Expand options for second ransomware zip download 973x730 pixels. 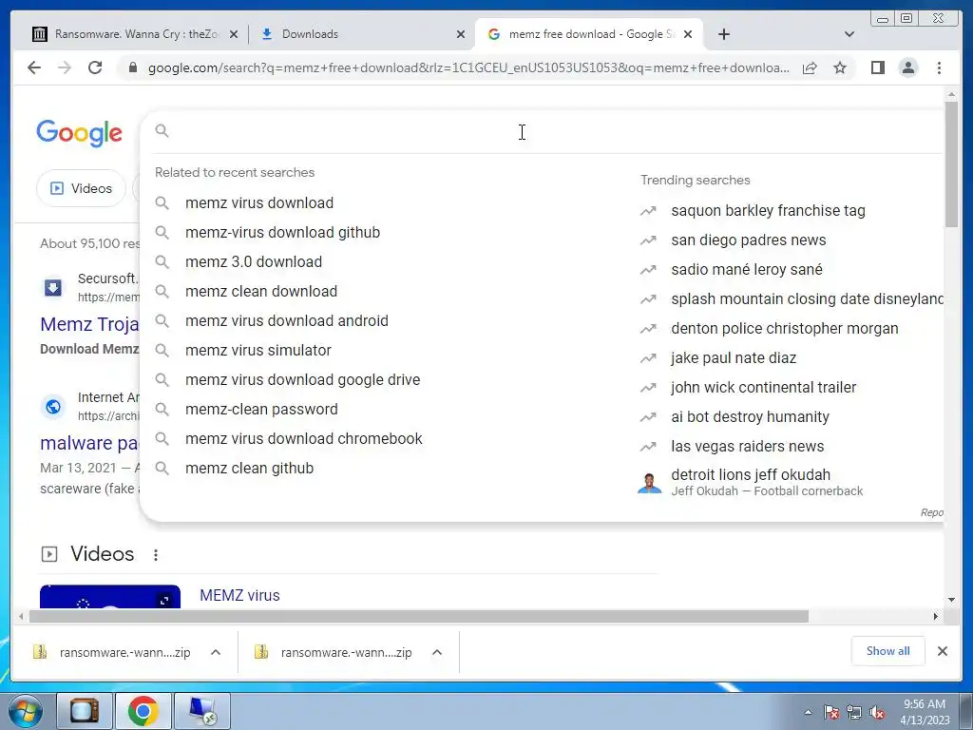pos(437,652)
